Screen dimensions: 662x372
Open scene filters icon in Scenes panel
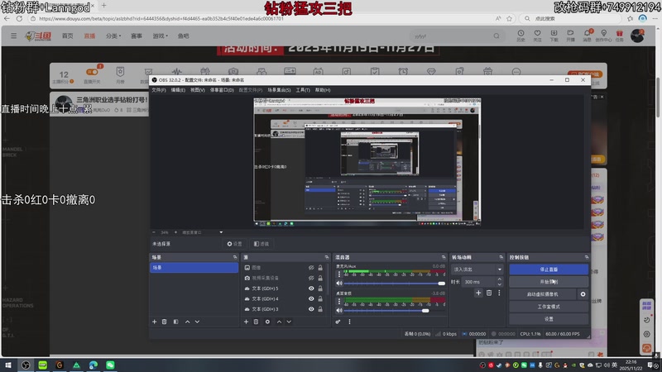175,322
